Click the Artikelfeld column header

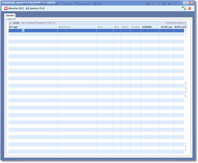click(x=150, y=27)
